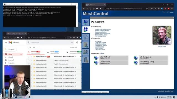
Task: Click Manage authenticator app link
Action: coord(102,31)
